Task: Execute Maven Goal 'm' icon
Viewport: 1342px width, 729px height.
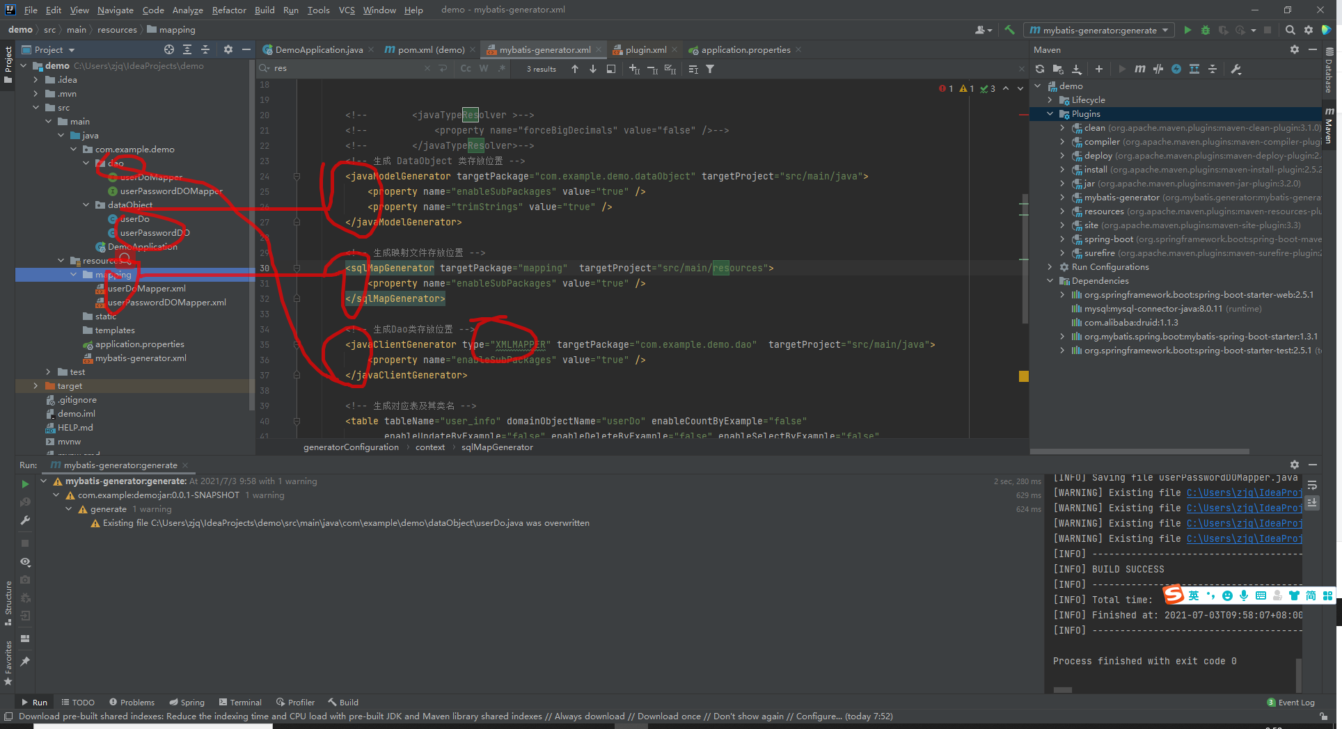Action: click(1139, 69)
